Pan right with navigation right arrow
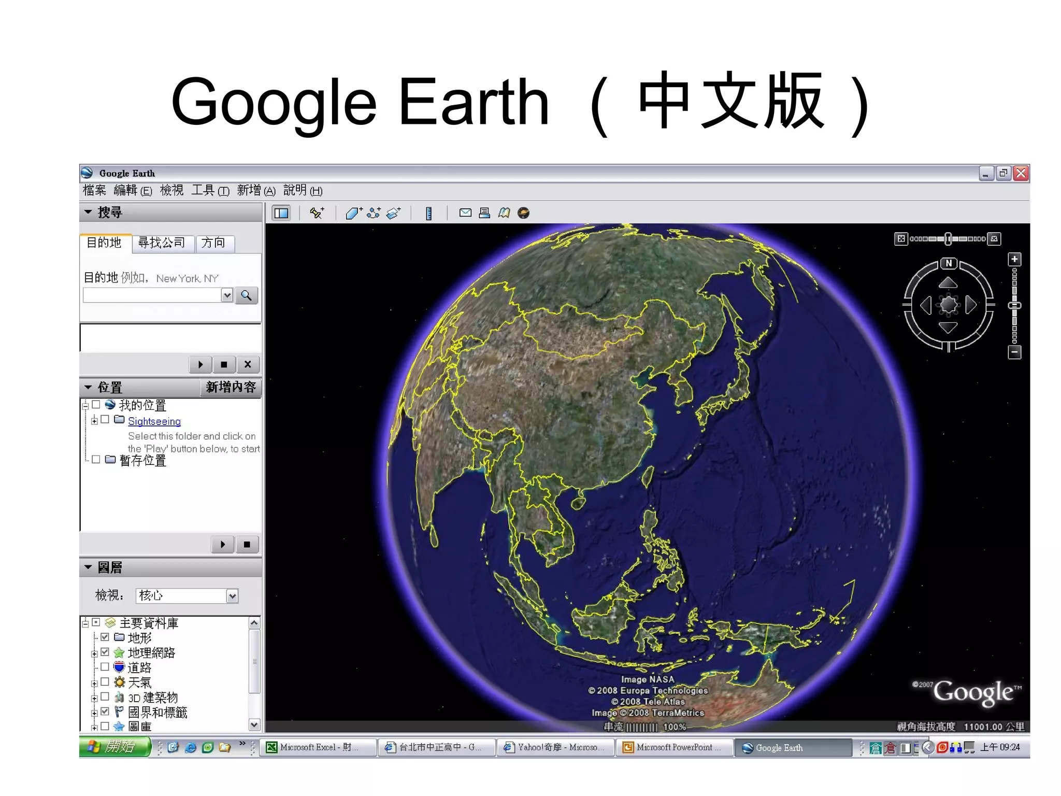 click(x=971, y=305)
